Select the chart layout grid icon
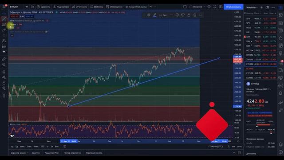The height and width of the screenshot is (160, 284). [185, 7]
